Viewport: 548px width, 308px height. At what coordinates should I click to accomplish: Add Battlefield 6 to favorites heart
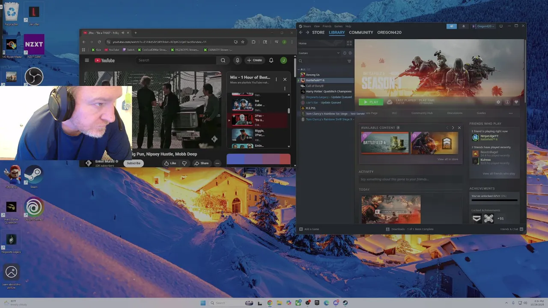tap(516, 102)
